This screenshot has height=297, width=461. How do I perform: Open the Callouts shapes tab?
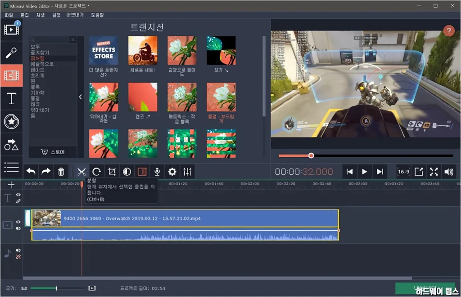point(11,145)
